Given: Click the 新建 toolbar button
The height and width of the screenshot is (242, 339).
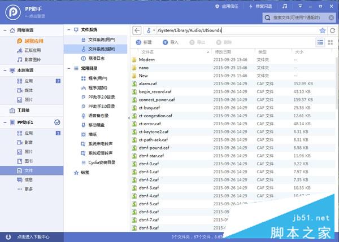Looking at the screenshot, I should tap(144, 42).
